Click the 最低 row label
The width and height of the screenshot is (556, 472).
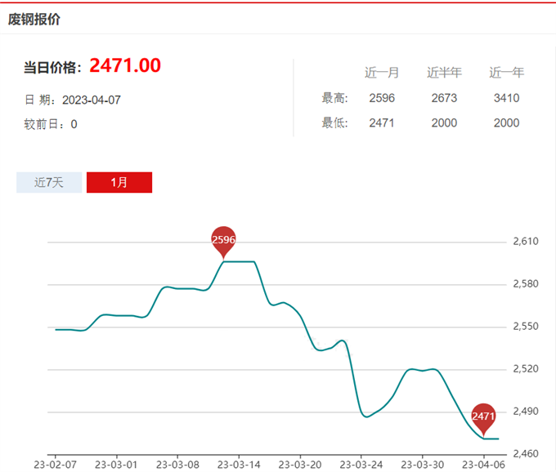click(334, 122)
